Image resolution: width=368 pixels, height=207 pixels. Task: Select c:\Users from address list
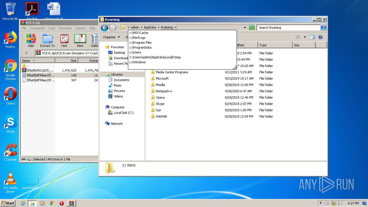click(x=182, y=52)
